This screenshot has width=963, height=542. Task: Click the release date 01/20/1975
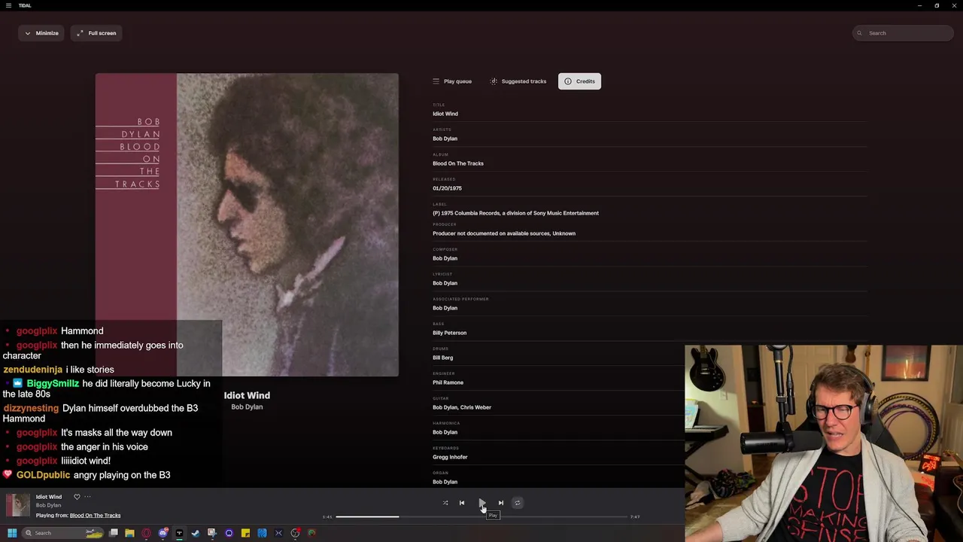tap(447, 188)
